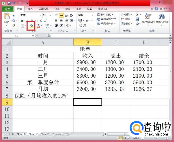Switch to the 插入 Insert ribbon tab
Screen dimensions: 174x142
pyautogui.click(x=30, y=9)
